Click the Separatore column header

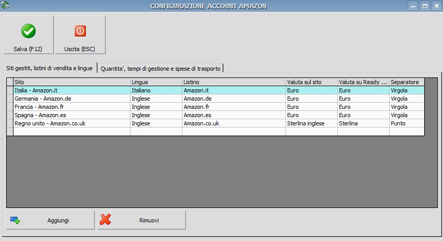pos(407,82)
